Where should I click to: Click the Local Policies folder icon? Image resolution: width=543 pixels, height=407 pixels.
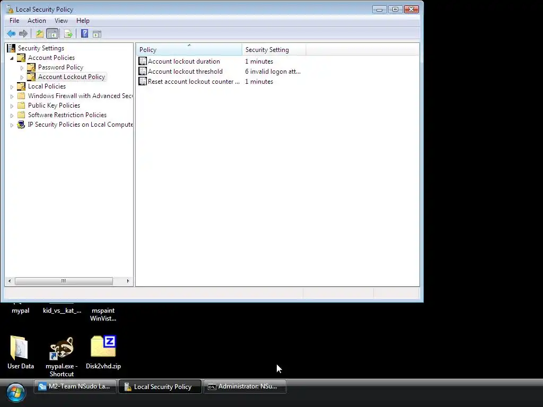[x=21, y=86]
